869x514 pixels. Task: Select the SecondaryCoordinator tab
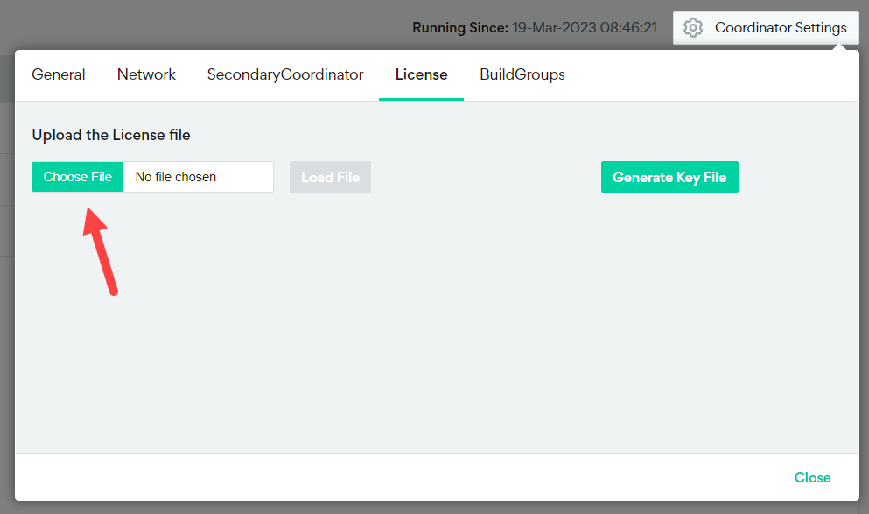285,75
